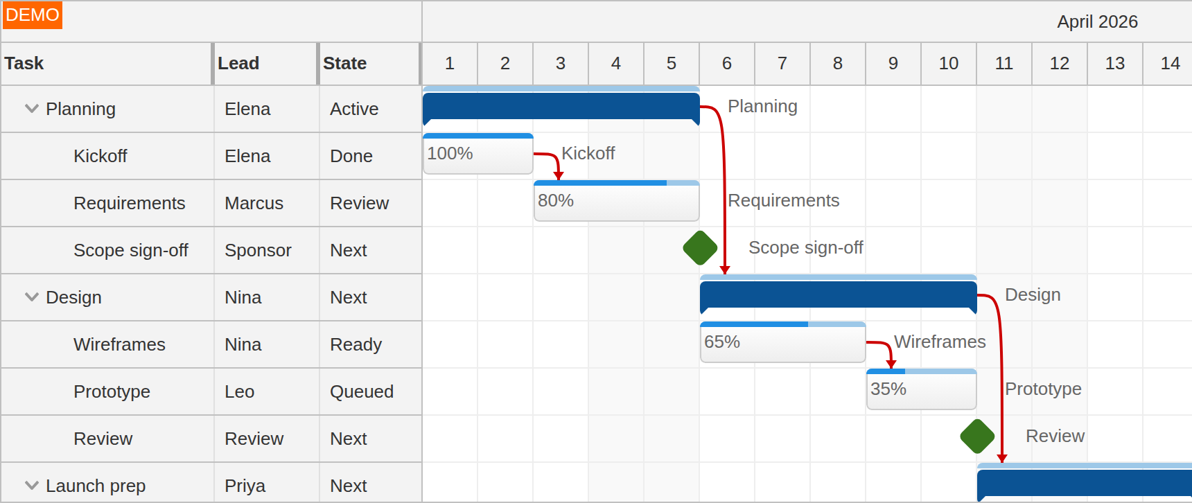Click the orange DEMO badge
Image resolution: width=1192 pixels, height=503 pixels.
(x=31, y=15)
